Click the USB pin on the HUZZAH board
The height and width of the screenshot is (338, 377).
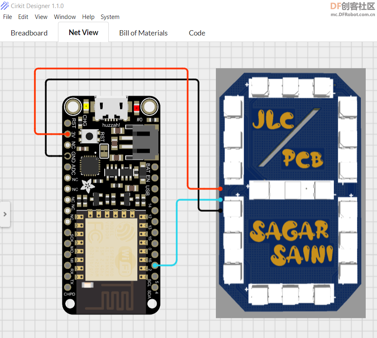tap(155, 189)
